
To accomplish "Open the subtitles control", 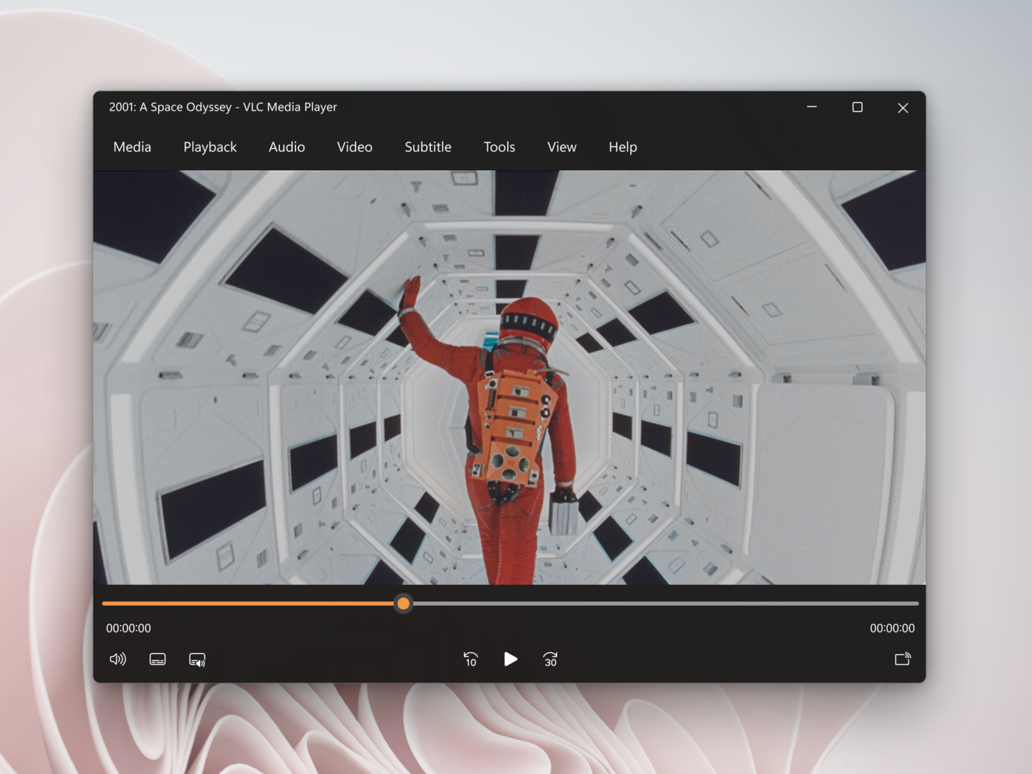I will click(x=157, y=659).
